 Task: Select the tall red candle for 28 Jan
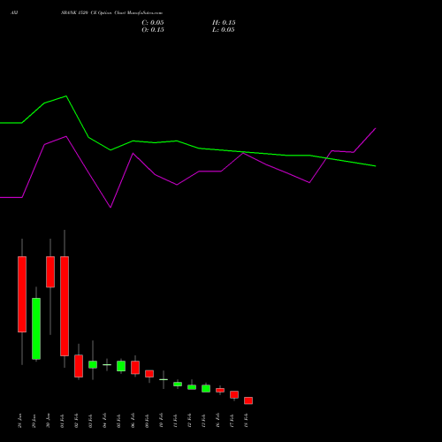click(x=22, y=294)
